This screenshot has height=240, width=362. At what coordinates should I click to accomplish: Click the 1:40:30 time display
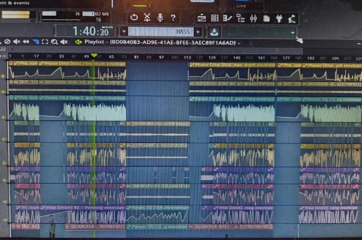(84, 32)
